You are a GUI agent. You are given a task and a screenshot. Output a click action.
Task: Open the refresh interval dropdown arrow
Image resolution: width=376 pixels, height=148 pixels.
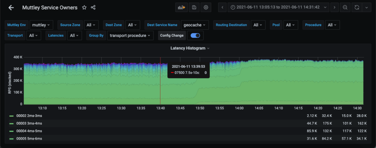tap(367, 7)
